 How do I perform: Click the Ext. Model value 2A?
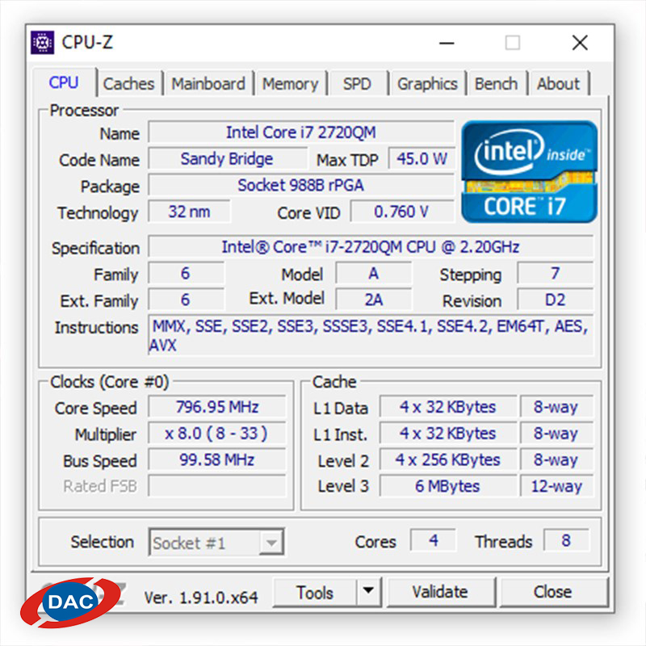pos(373,300)
